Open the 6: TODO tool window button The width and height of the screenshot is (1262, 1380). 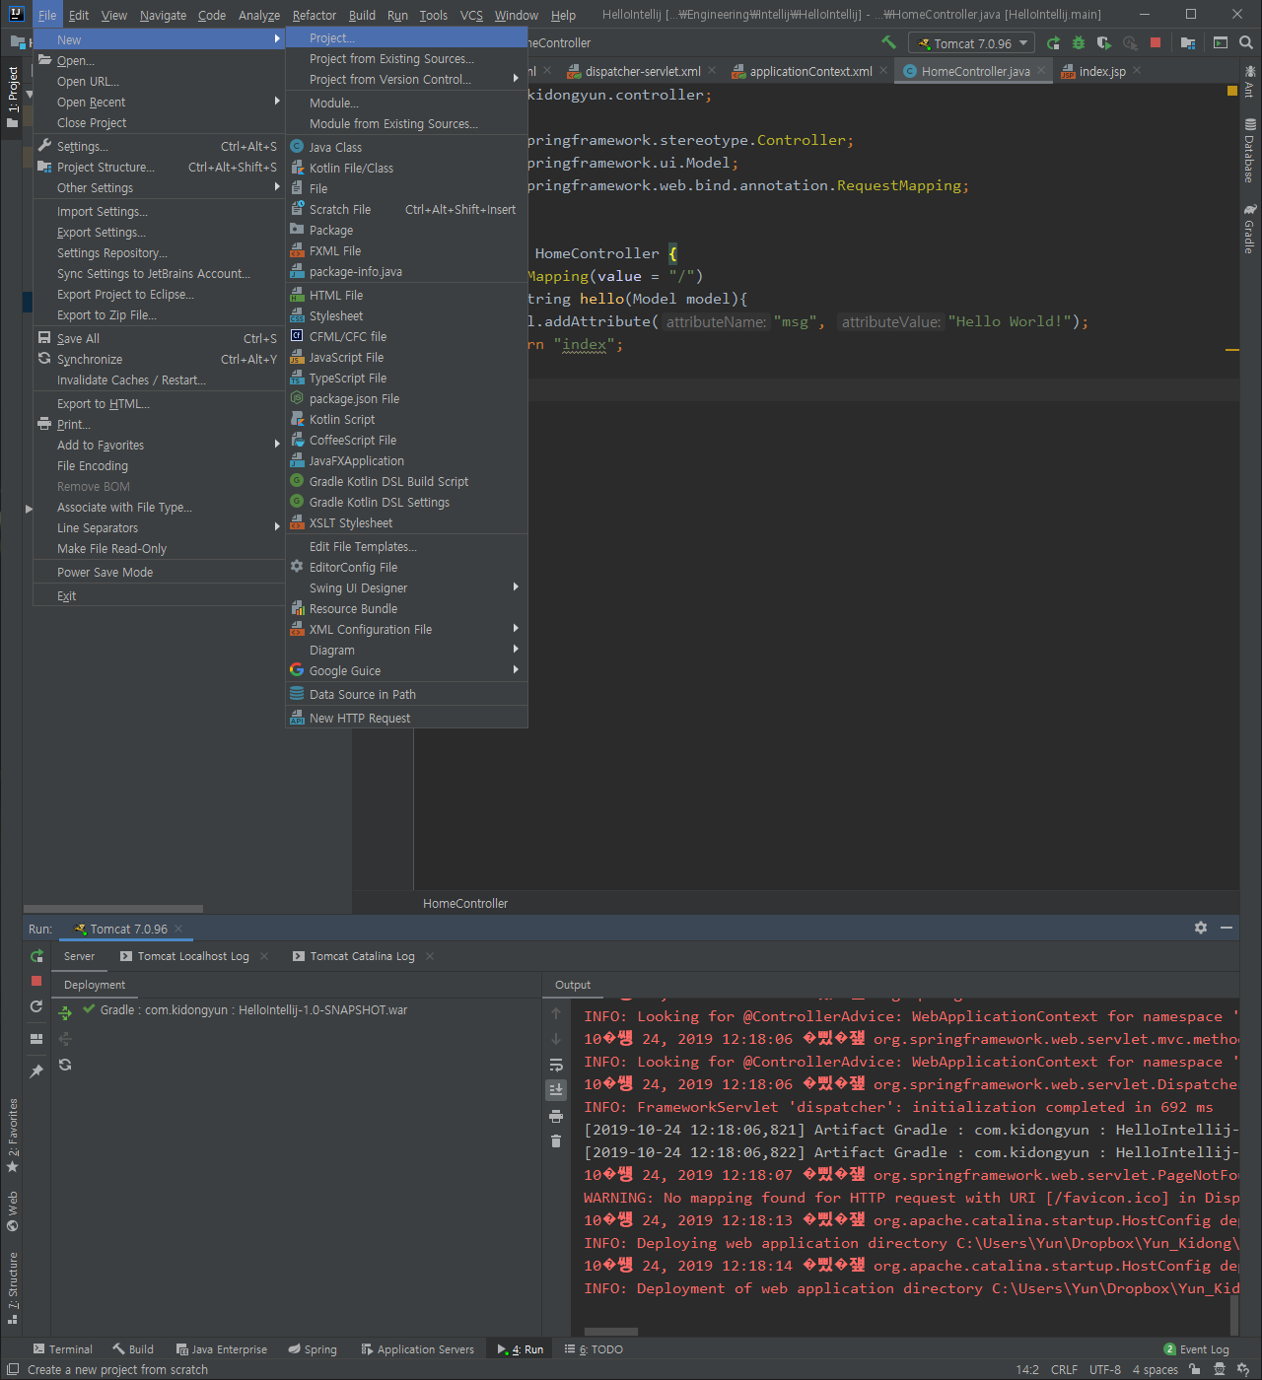tap(594, 1349)
